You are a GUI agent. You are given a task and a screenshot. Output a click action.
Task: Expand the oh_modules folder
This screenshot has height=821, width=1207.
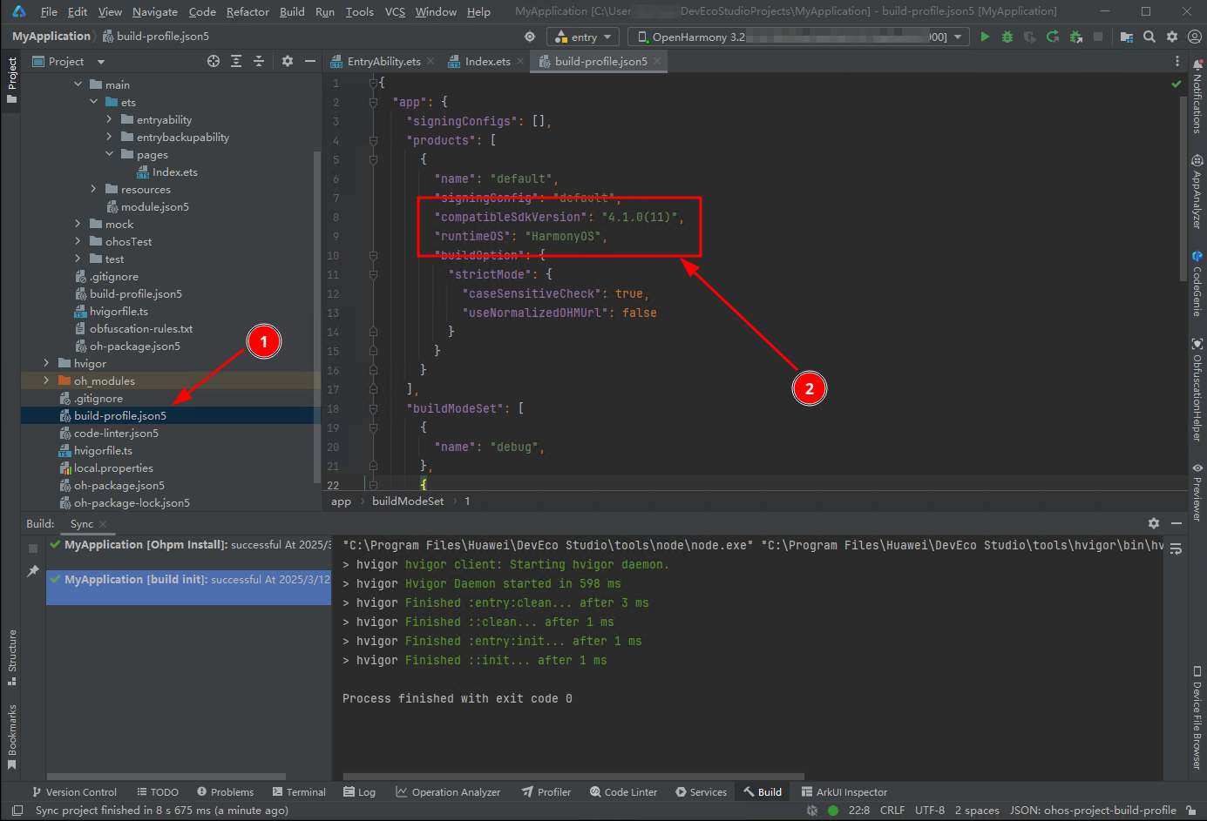pyautogui.click(x=46, y=380)
